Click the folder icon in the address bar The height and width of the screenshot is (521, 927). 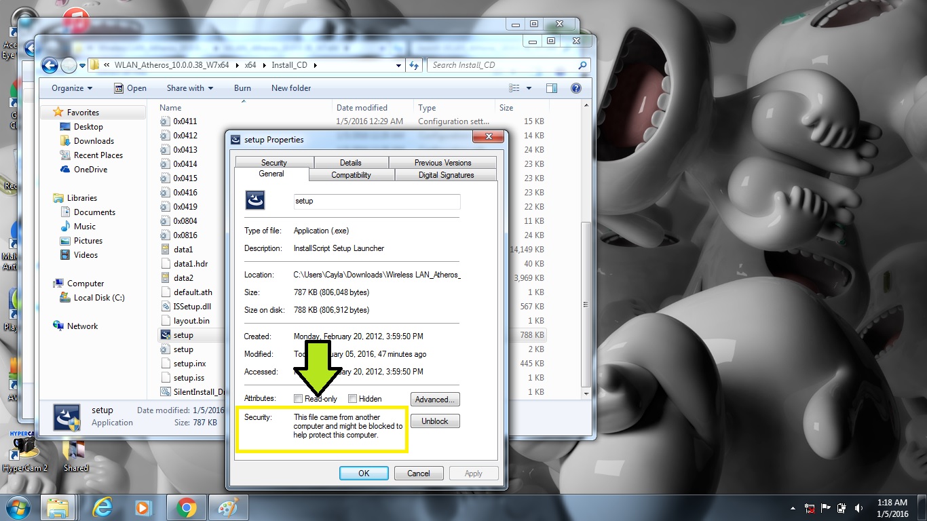[x=94, y=65]
